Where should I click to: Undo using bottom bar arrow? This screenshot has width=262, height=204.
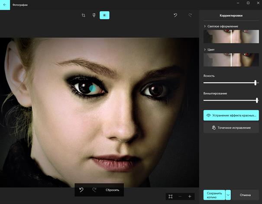[81, 190]
